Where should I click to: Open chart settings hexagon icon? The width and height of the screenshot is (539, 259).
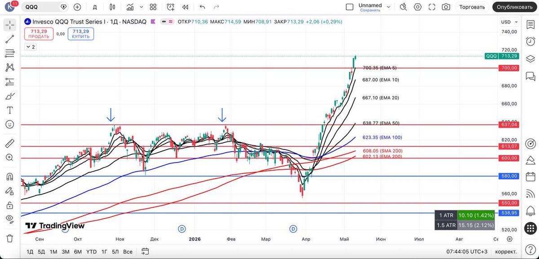pyautogui.click(x=418, y=7)
